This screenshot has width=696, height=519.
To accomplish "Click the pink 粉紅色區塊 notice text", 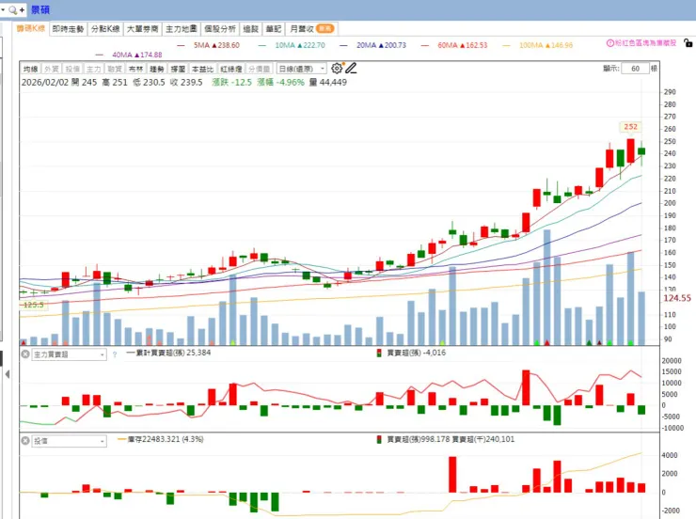I will click(646, 43).
